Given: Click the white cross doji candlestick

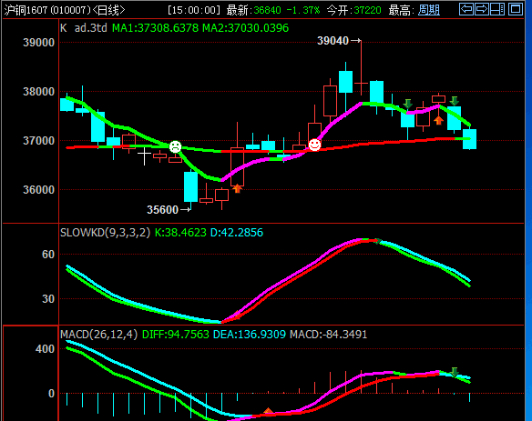Looking at the screenshot, I should pyautogui.click(x=144, y=155).
